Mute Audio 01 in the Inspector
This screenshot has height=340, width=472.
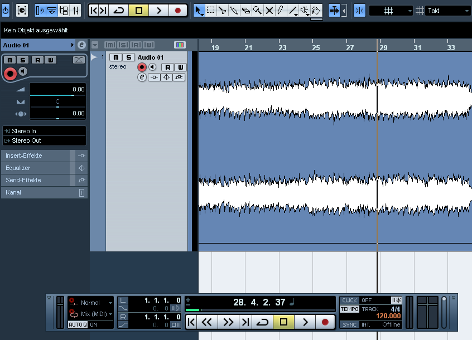(10, 60)
